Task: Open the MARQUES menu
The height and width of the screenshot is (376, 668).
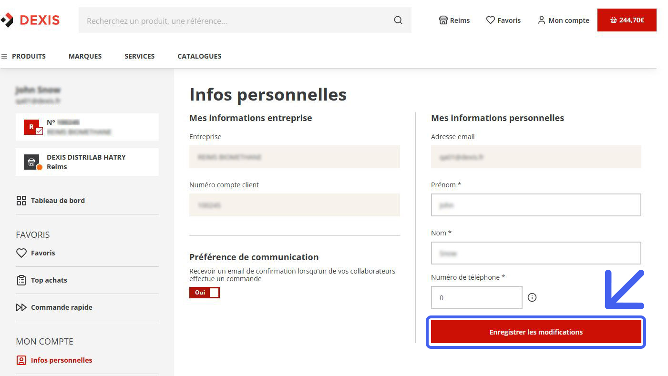Action: point(85,56)
